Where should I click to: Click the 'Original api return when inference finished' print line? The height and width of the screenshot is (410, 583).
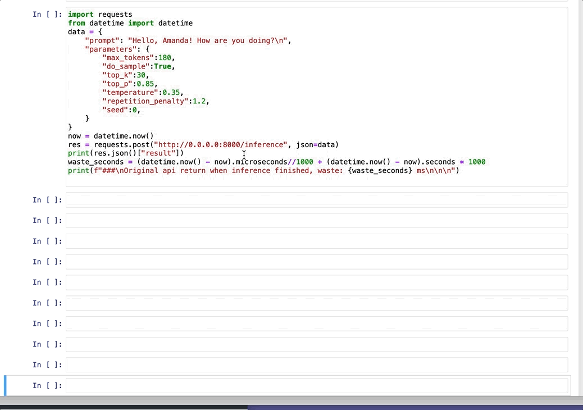263,171
